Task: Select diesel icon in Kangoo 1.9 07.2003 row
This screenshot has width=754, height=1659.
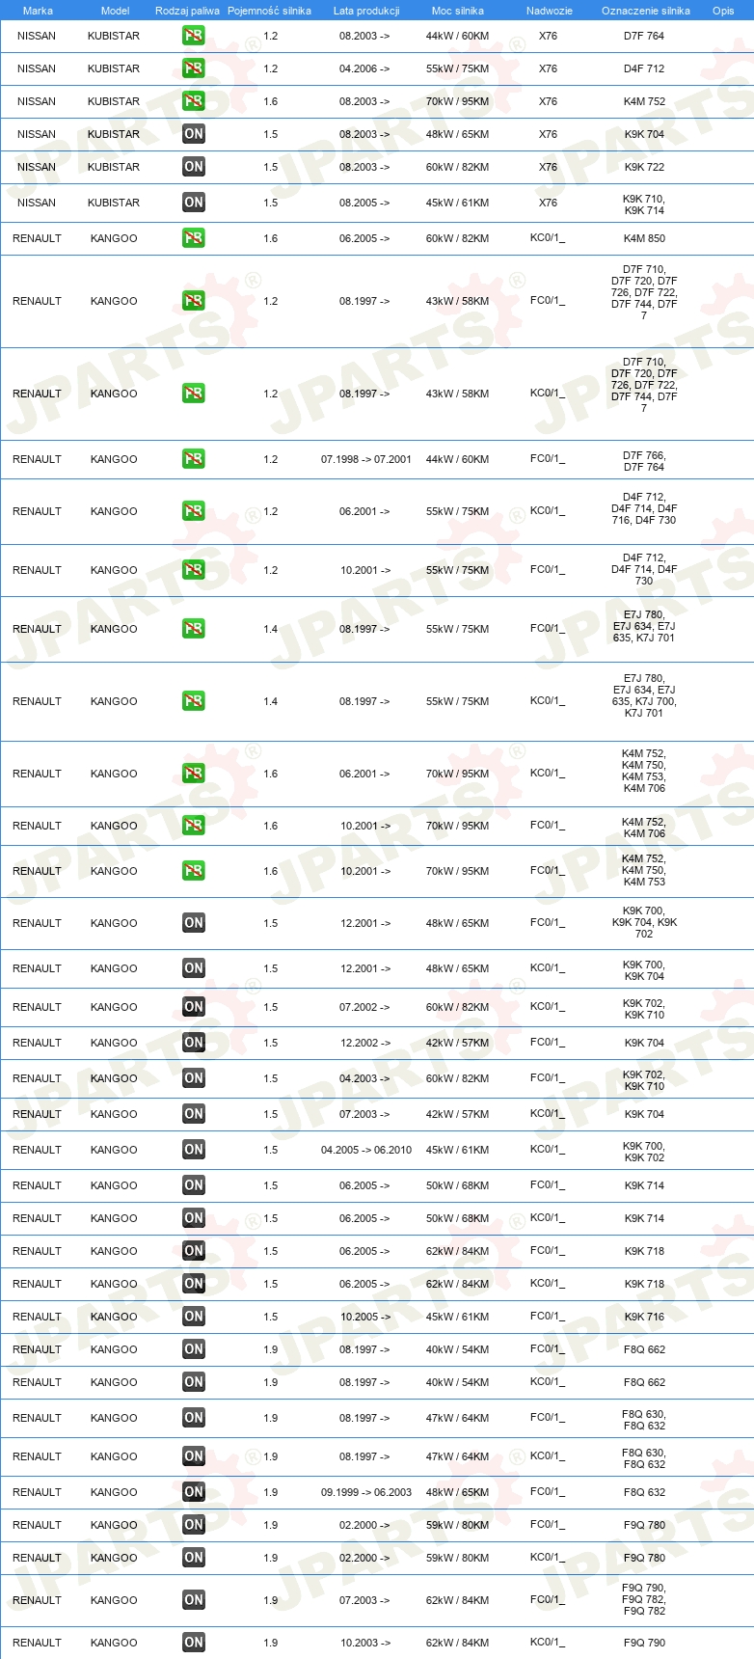Action: point(194,1600)
